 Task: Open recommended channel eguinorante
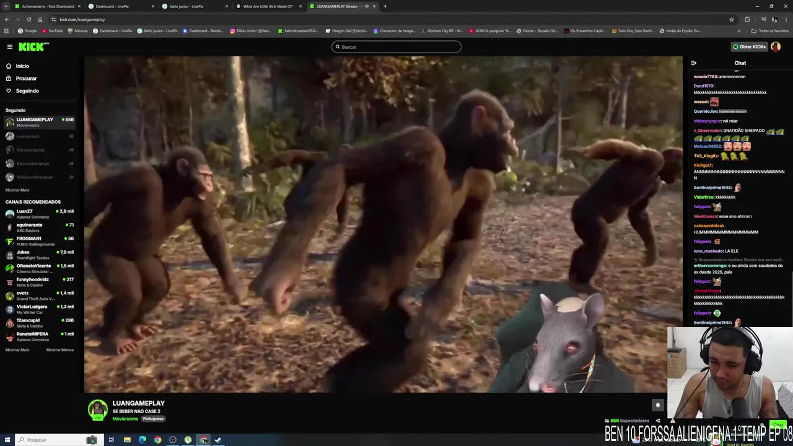[x=40, y=227]
